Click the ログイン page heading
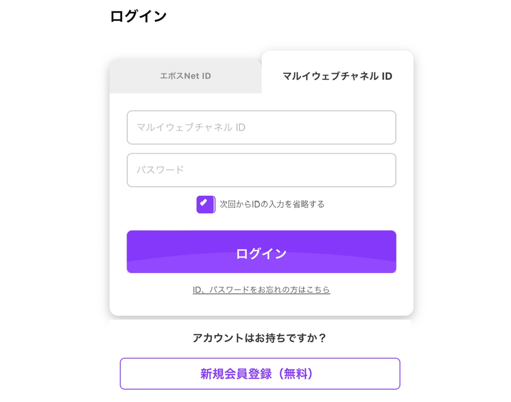The width and height of the screenshot is (511, 402). pyautogui.click(x=138, y=16)
